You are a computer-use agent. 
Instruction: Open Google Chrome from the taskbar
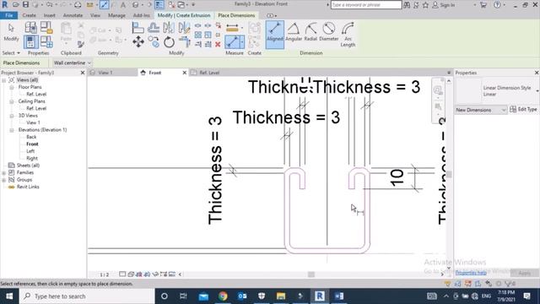(x=223, y=296)
